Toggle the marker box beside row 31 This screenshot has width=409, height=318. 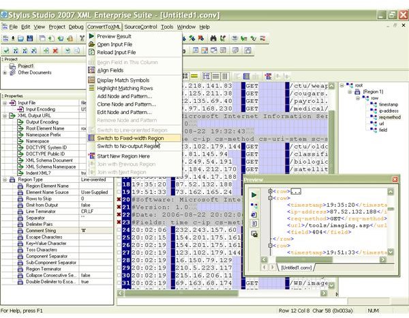coord(119,283)
